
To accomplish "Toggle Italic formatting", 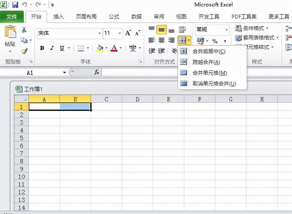I will click(52, 48).
